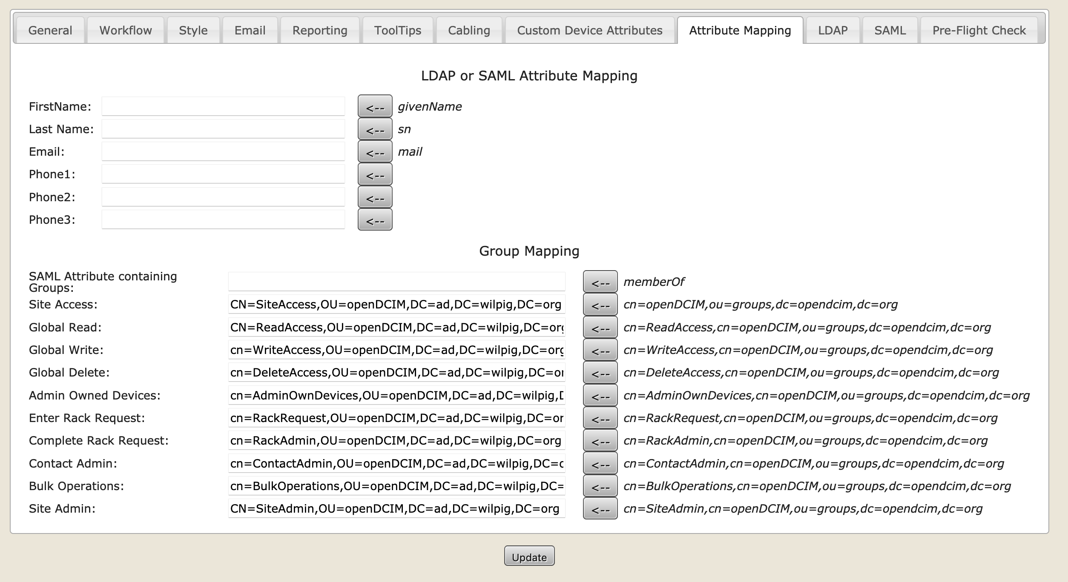Open the Custom Device Attributes tab
Viewport: 1068px width, 582px height.
point(589,30)
